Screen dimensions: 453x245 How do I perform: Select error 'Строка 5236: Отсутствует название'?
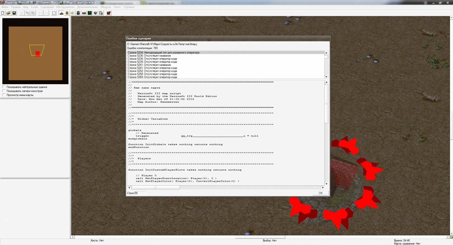(226, 56)
